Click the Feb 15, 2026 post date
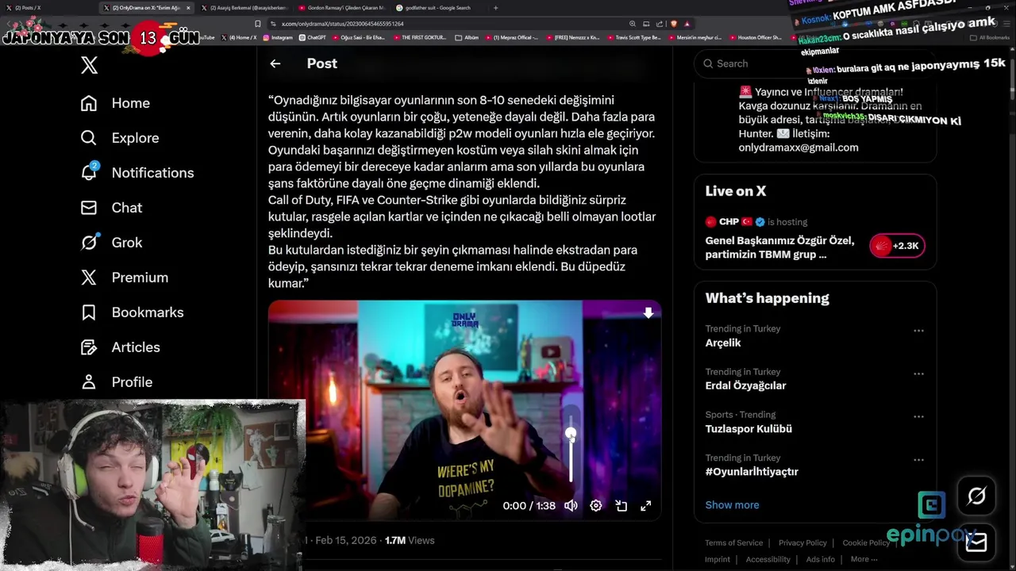Image resolution: width=1016 pixels, height=571 pixels. point(345,540)
